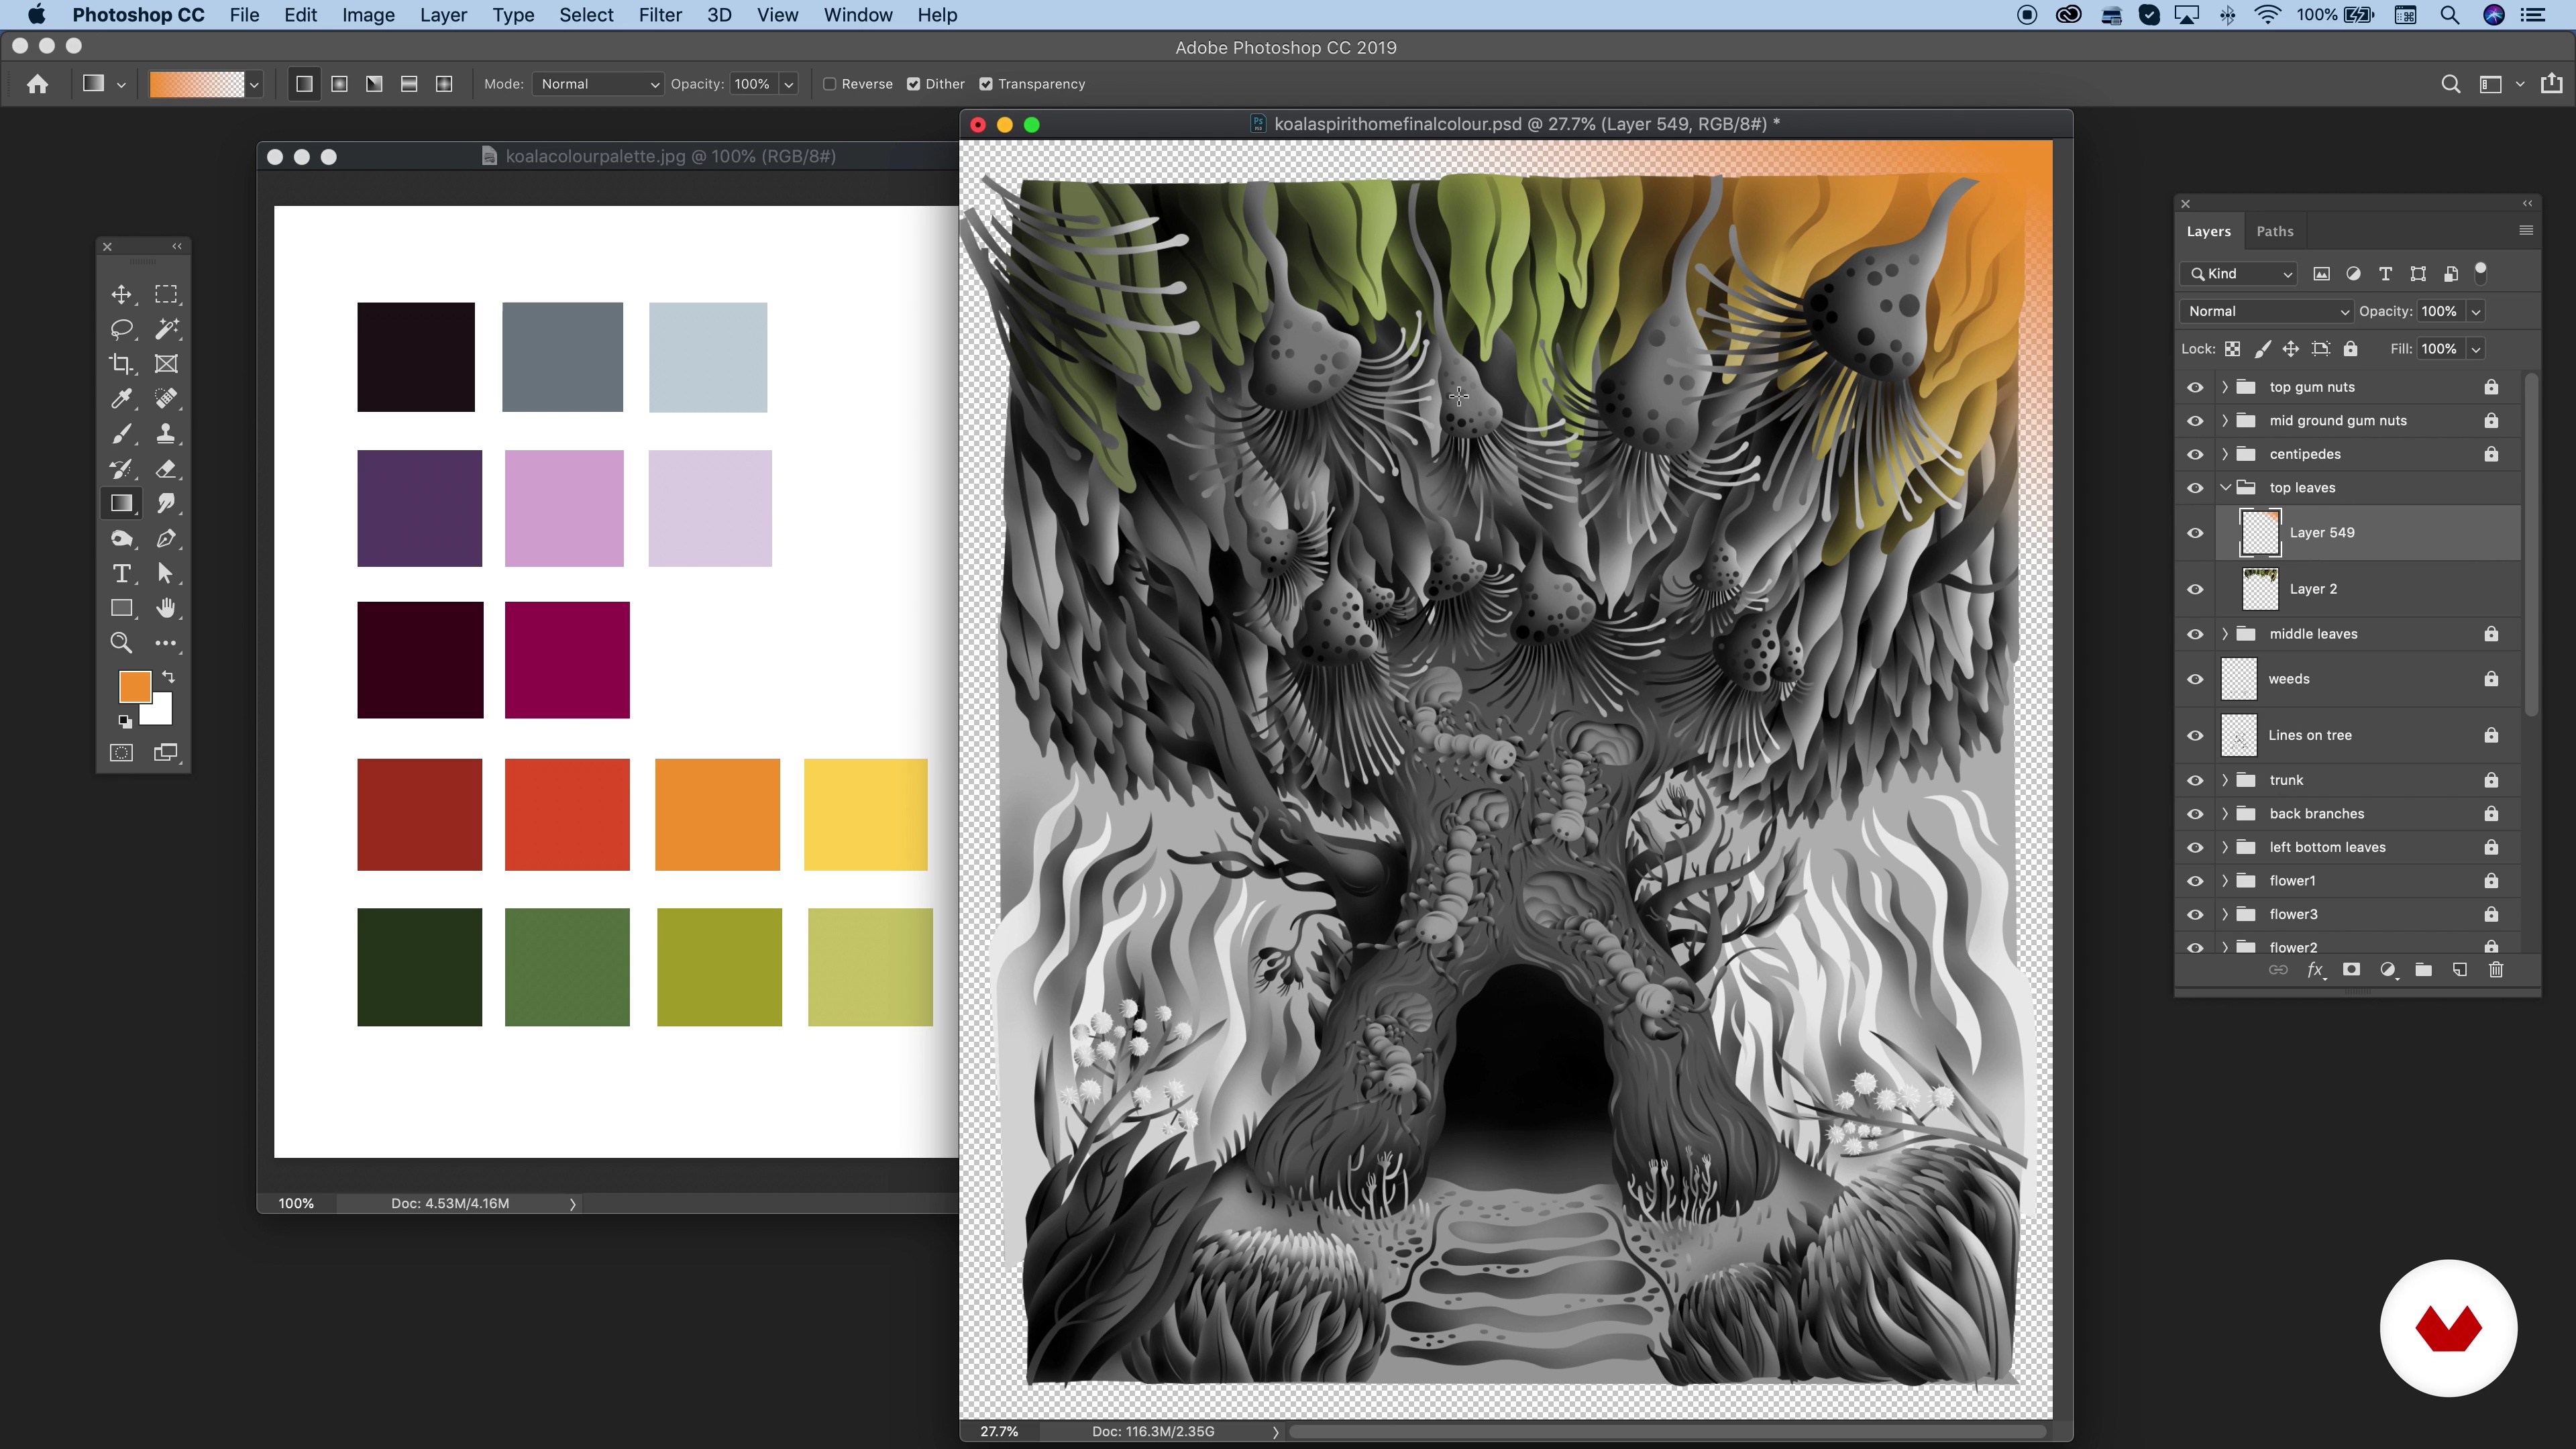Viewport: 2576px width, 1449px height.
Task: Add a layer mask
Action: (x=2352, y=970)
